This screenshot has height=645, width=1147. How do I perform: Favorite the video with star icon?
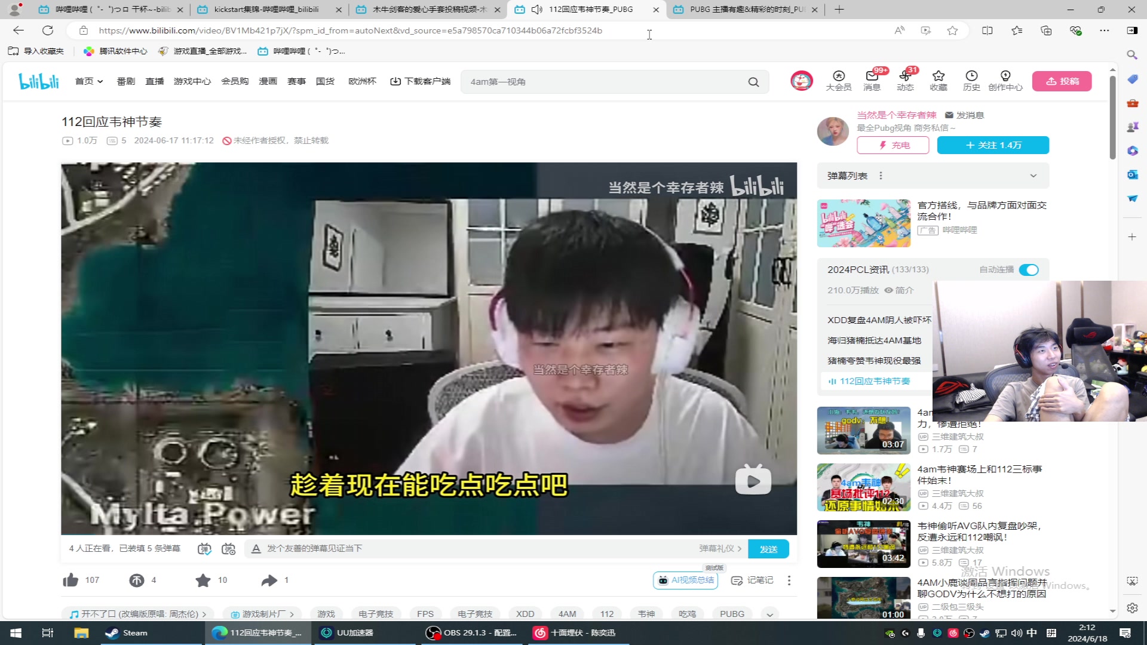pos(203,580)
